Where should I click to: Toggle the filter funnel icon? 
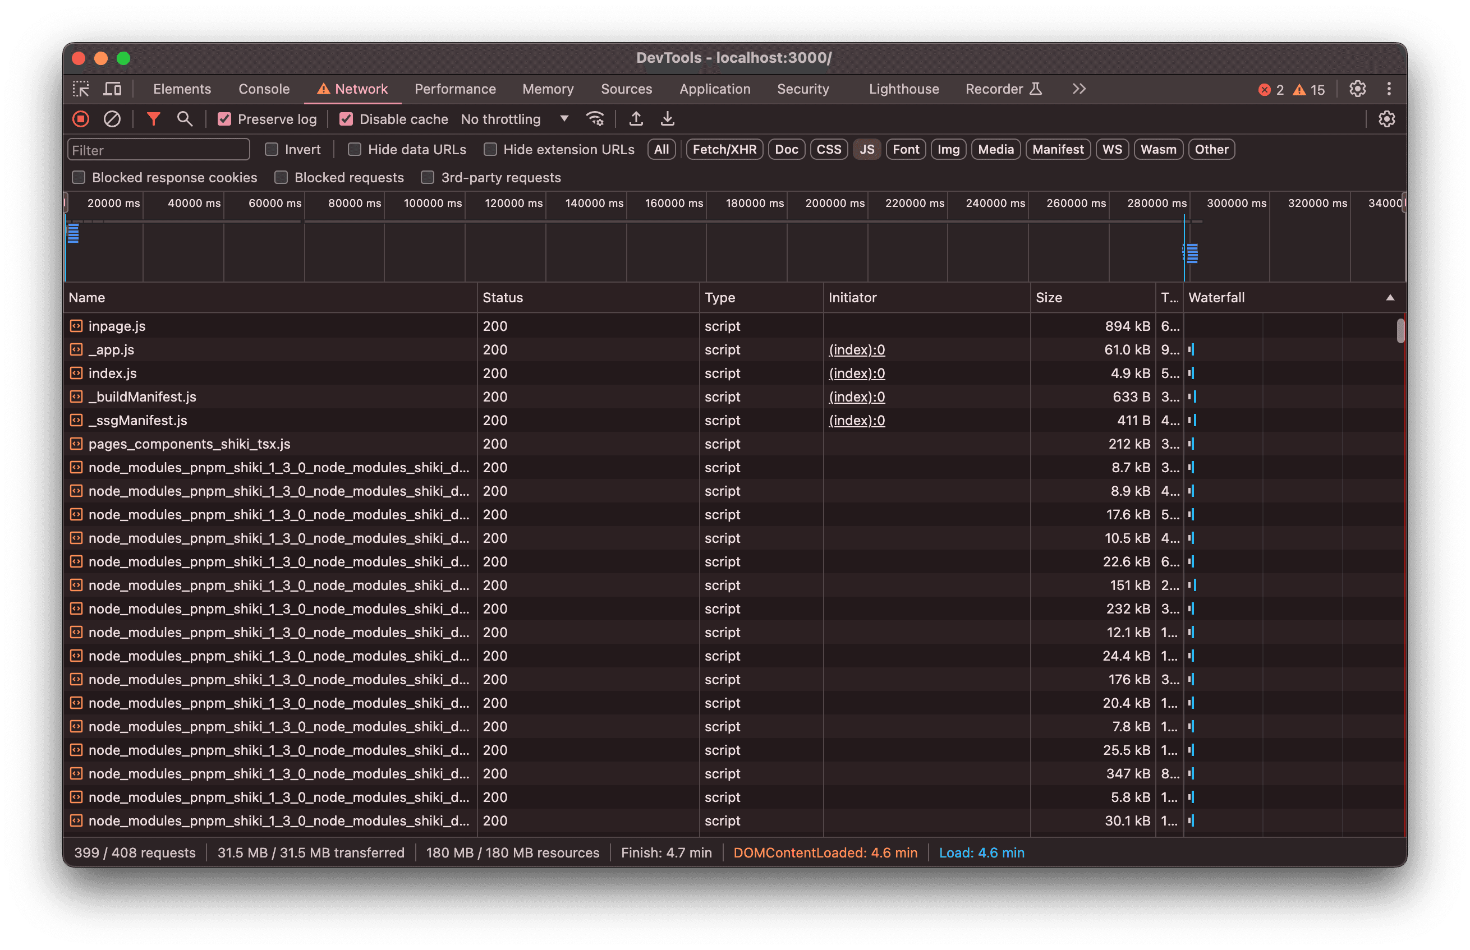tap(153, 119)
